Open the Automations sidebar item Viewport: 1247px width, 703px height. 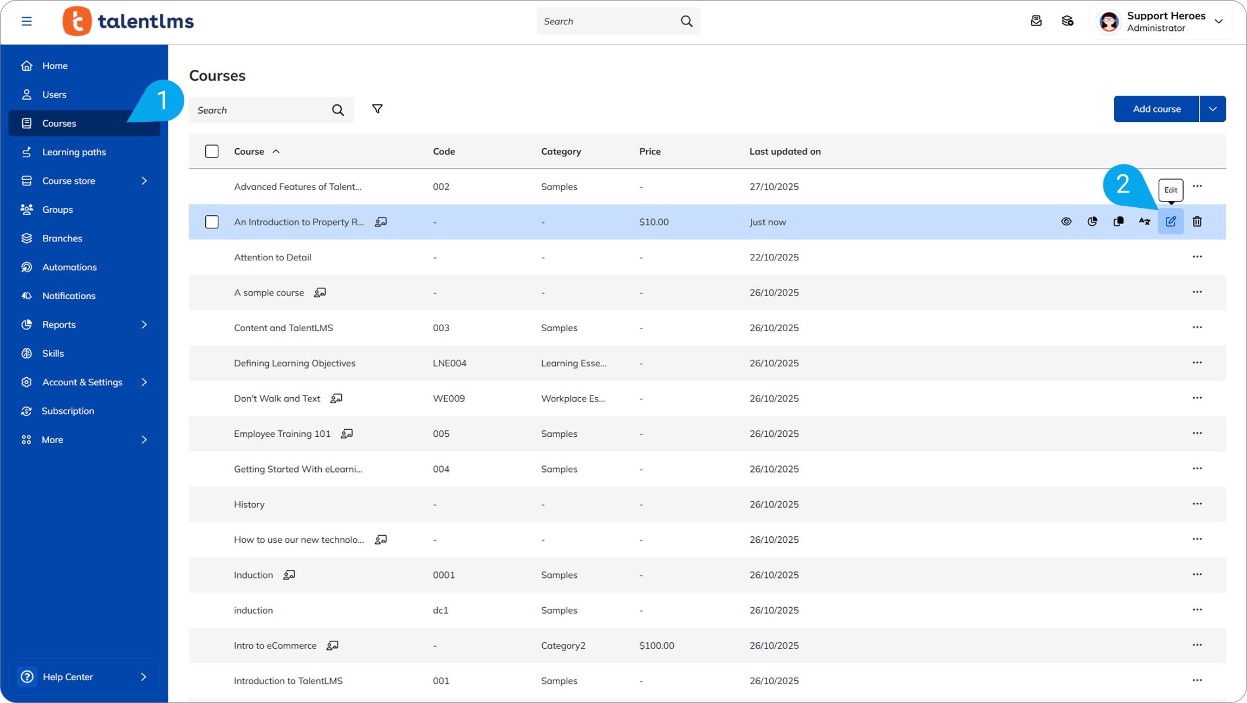point(69,267)
